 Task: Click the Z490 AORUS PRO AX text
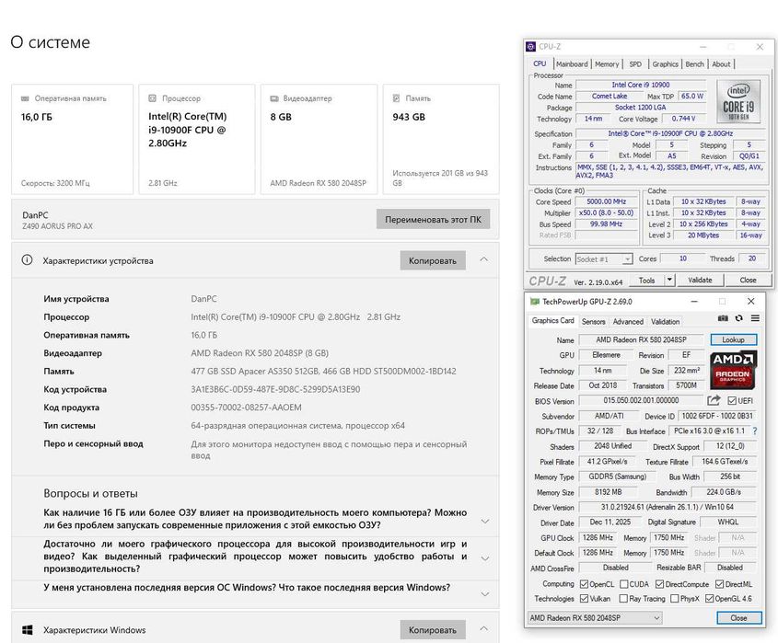coord(57,226)
